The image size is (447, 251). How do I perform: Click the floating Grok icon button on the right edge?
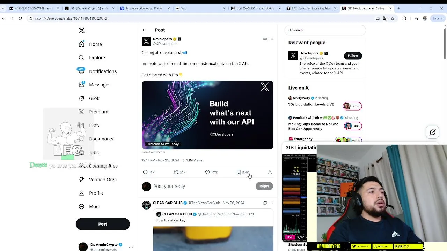pos(433,132)
